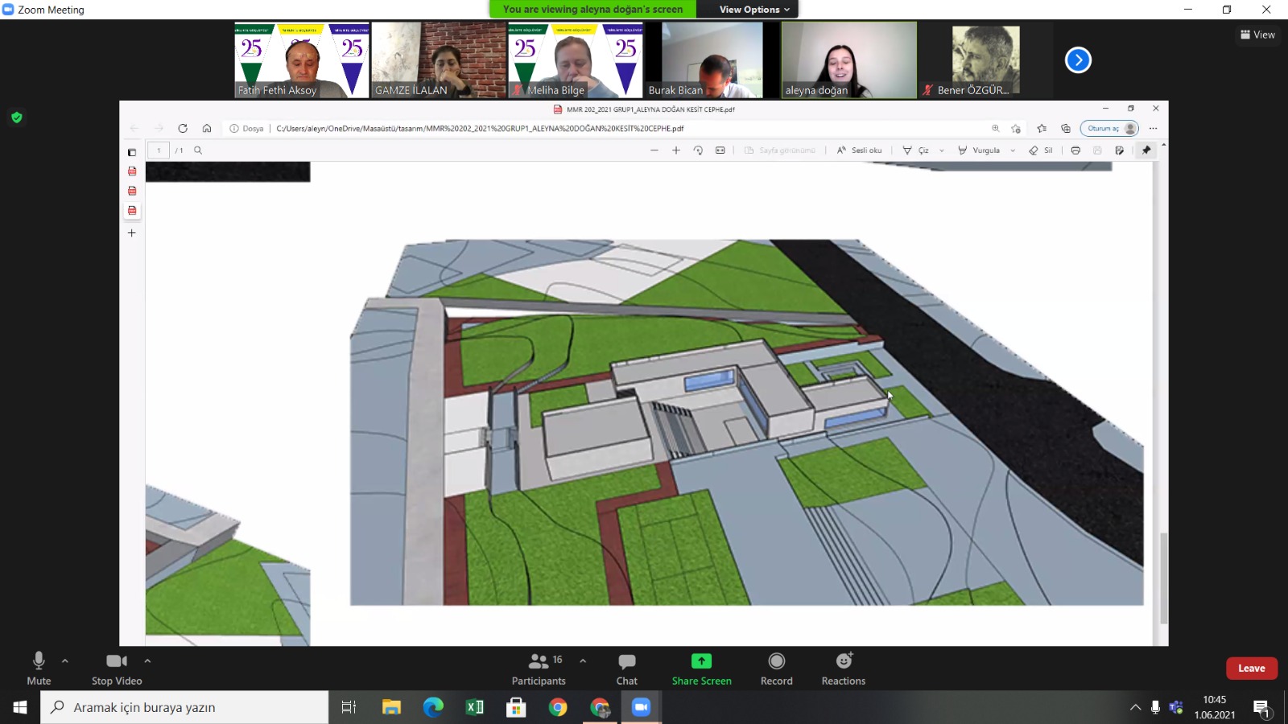Change layout using the View button
Screen dimensions: 1288x724
click(x=1257, y=35)
